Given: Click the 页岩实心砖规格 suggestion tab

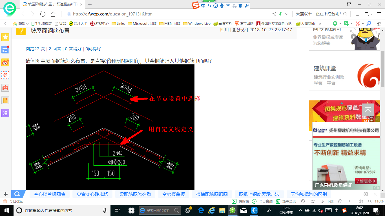Looking at the screenshot, I should pyautogui.click(x=92, y=194).
